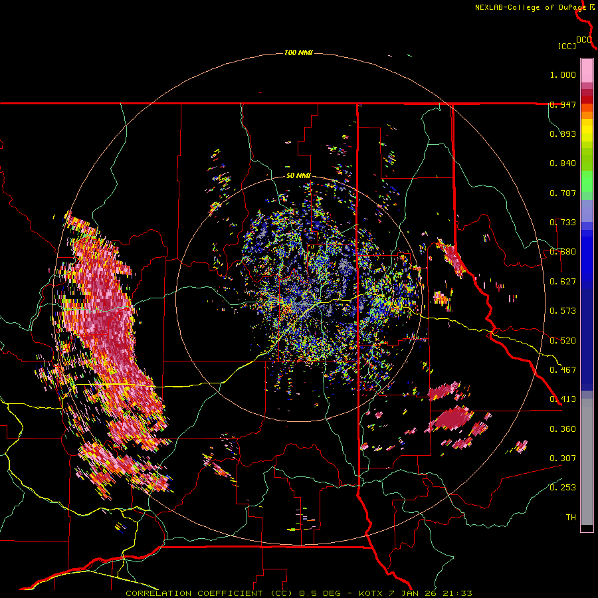Click the 0.520 scale value
Image resolution: width=598 pixels, height=598 pixels.
coord(563,341)
